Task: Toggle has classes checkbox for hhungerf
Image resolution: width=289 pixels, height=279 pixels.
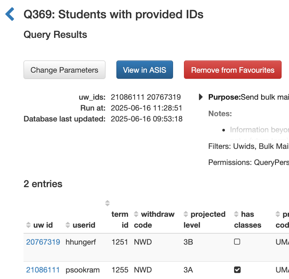Action: click(x=237, y=242)
